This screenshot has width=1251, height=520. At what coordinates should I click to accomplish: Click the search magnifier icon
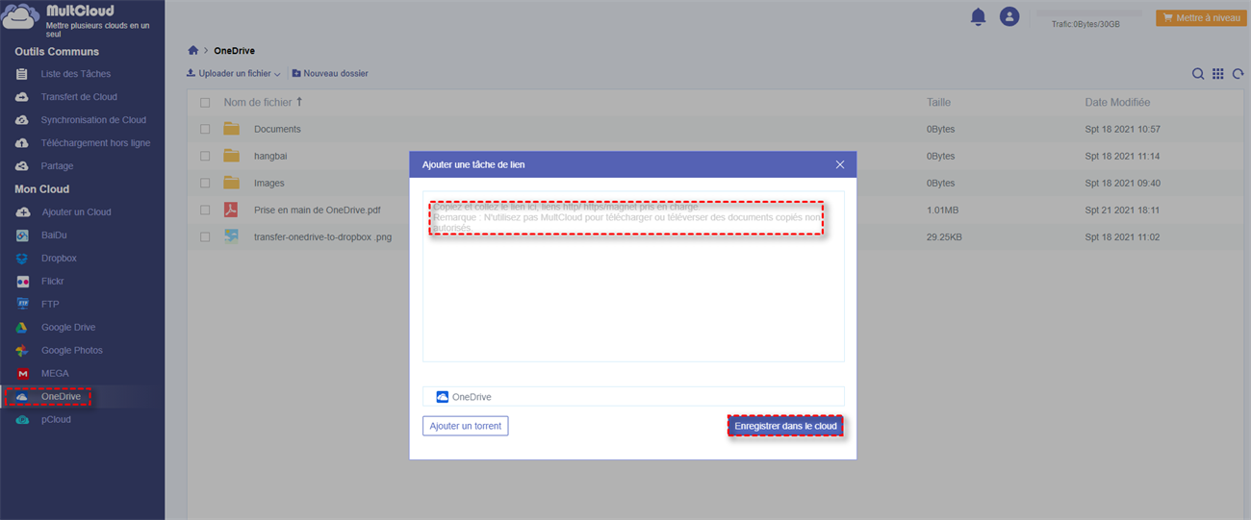tap(1198, 74)
